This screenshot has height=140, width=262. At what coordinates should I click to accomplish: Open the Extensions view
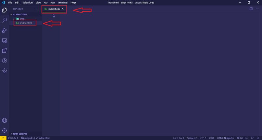coord(5,51)
